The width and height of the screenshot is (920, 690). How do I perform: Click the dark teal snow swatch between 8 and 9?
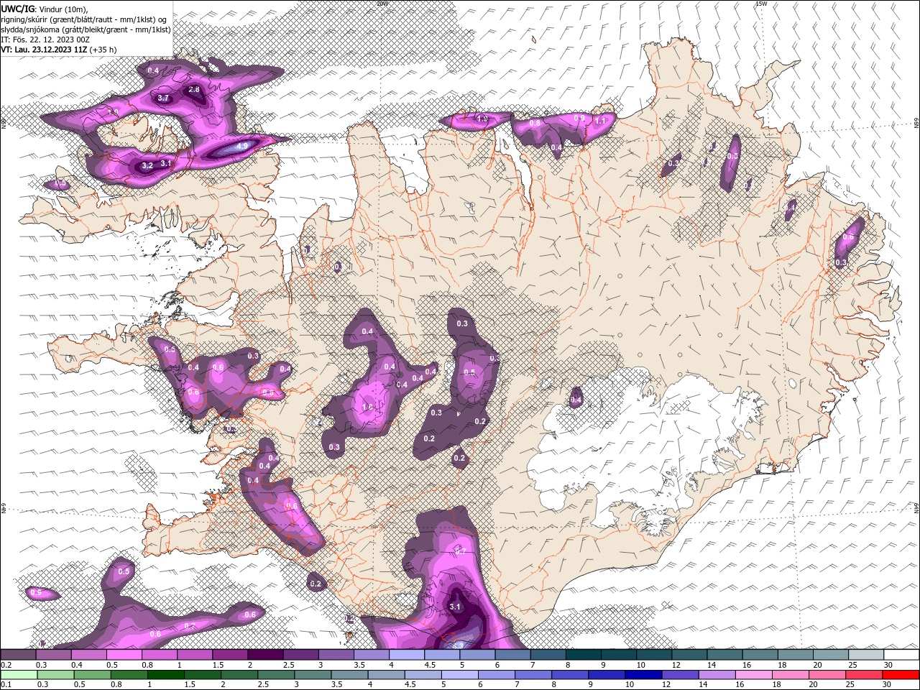(583, 654)
